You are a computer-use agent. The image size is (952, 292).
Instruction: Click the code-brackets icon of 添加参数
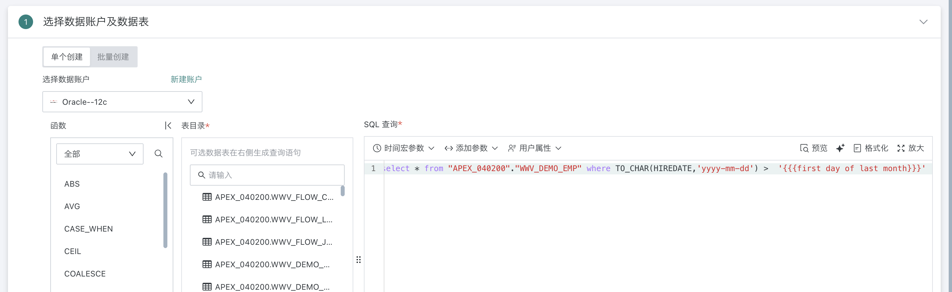(x=449, y=148)
